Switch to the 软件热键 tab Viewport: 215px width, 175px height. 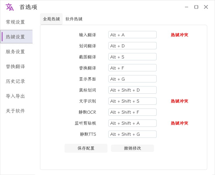pos(74,19)
